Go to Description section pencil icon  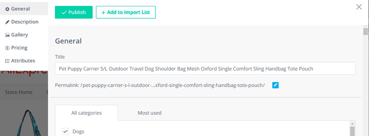(x=7, y=22)
